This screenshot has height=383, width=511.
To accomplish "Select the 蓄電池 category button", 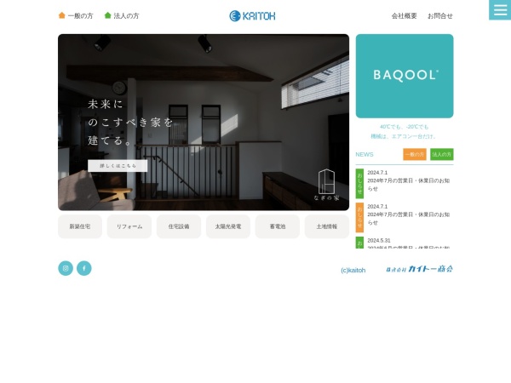I will click(278, 226).
